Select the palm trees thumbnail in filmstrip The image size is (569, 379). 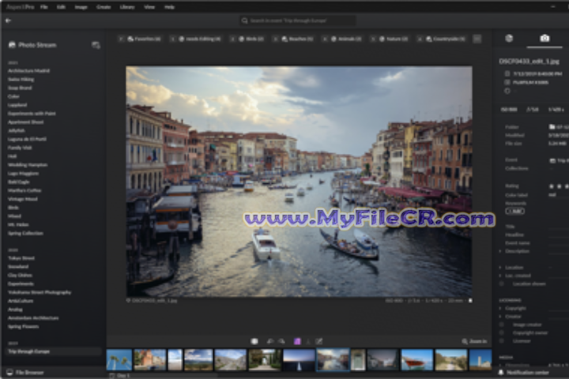[119, 359]
